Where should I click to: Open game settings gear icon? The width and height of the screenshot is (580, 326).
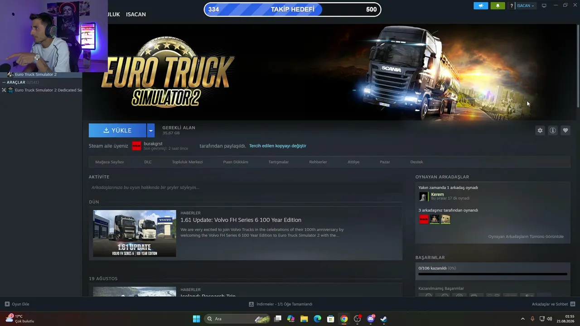click(540, 130)
